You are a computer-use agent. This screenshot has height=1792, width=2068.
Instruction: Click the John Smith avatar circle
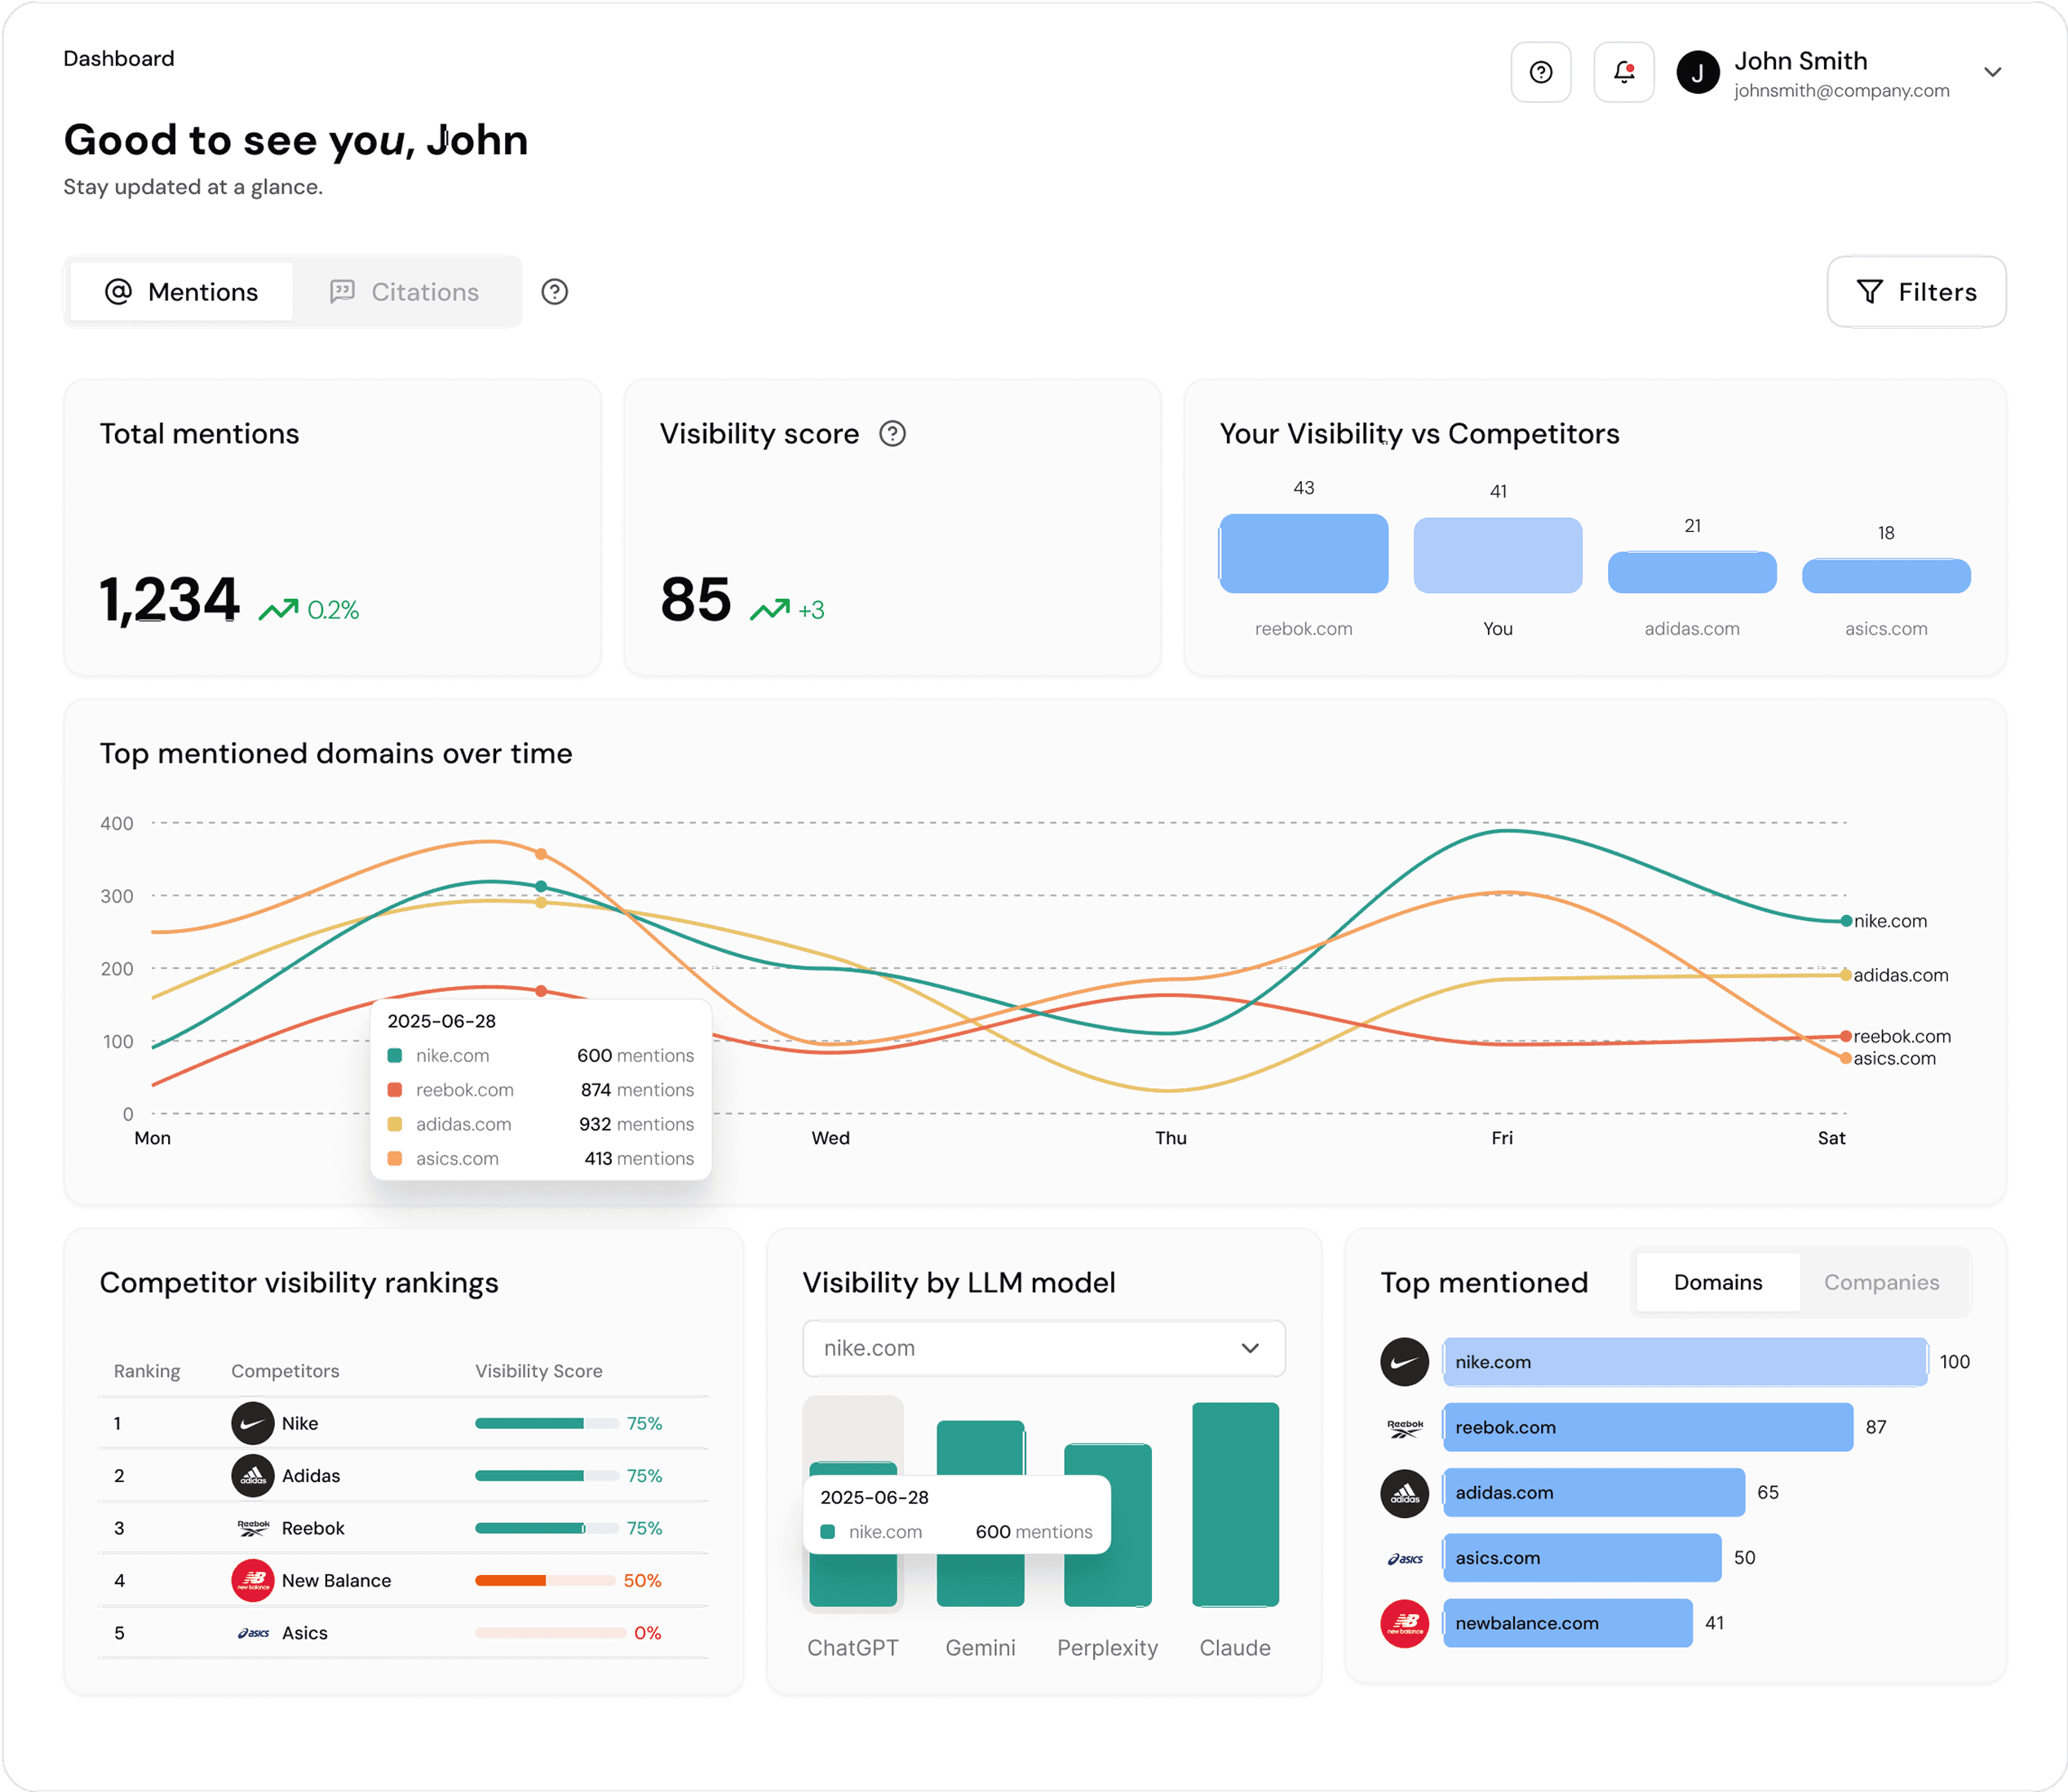click(1697, 73)
